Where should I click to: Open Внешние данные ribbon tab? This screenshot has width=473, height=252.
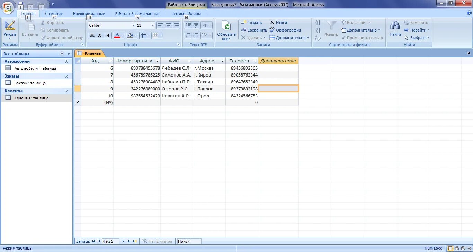click(89, 13)
